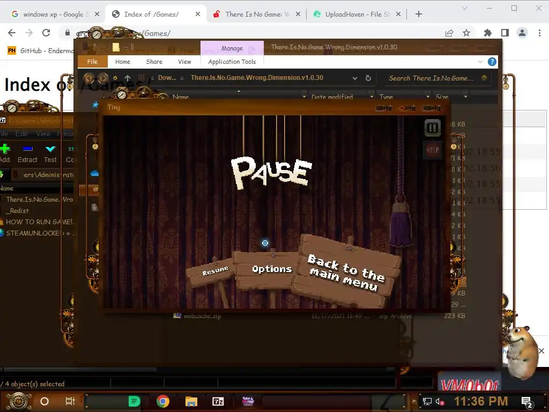Image resolution: width=549 pixels, height=412 pixels.
Task: Open the Type column filter dropdown
Action: (x=428, y=97)
